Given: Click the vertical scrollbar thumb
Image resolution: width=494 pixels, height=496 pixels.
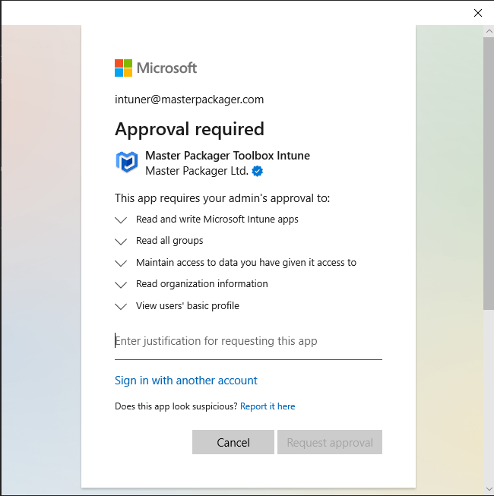Looking at the screenshot, I should (x=489, y=173).
